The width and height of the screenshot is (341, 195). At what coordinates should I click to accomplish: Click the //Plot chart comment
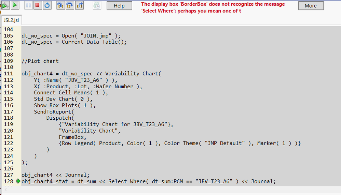coord(40,61)
